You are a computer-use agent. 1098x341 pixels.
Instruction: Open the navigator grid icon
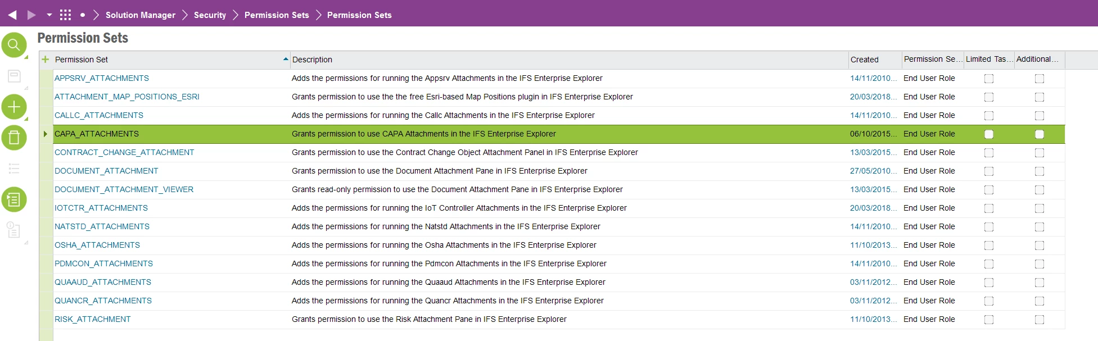[66, 15]
